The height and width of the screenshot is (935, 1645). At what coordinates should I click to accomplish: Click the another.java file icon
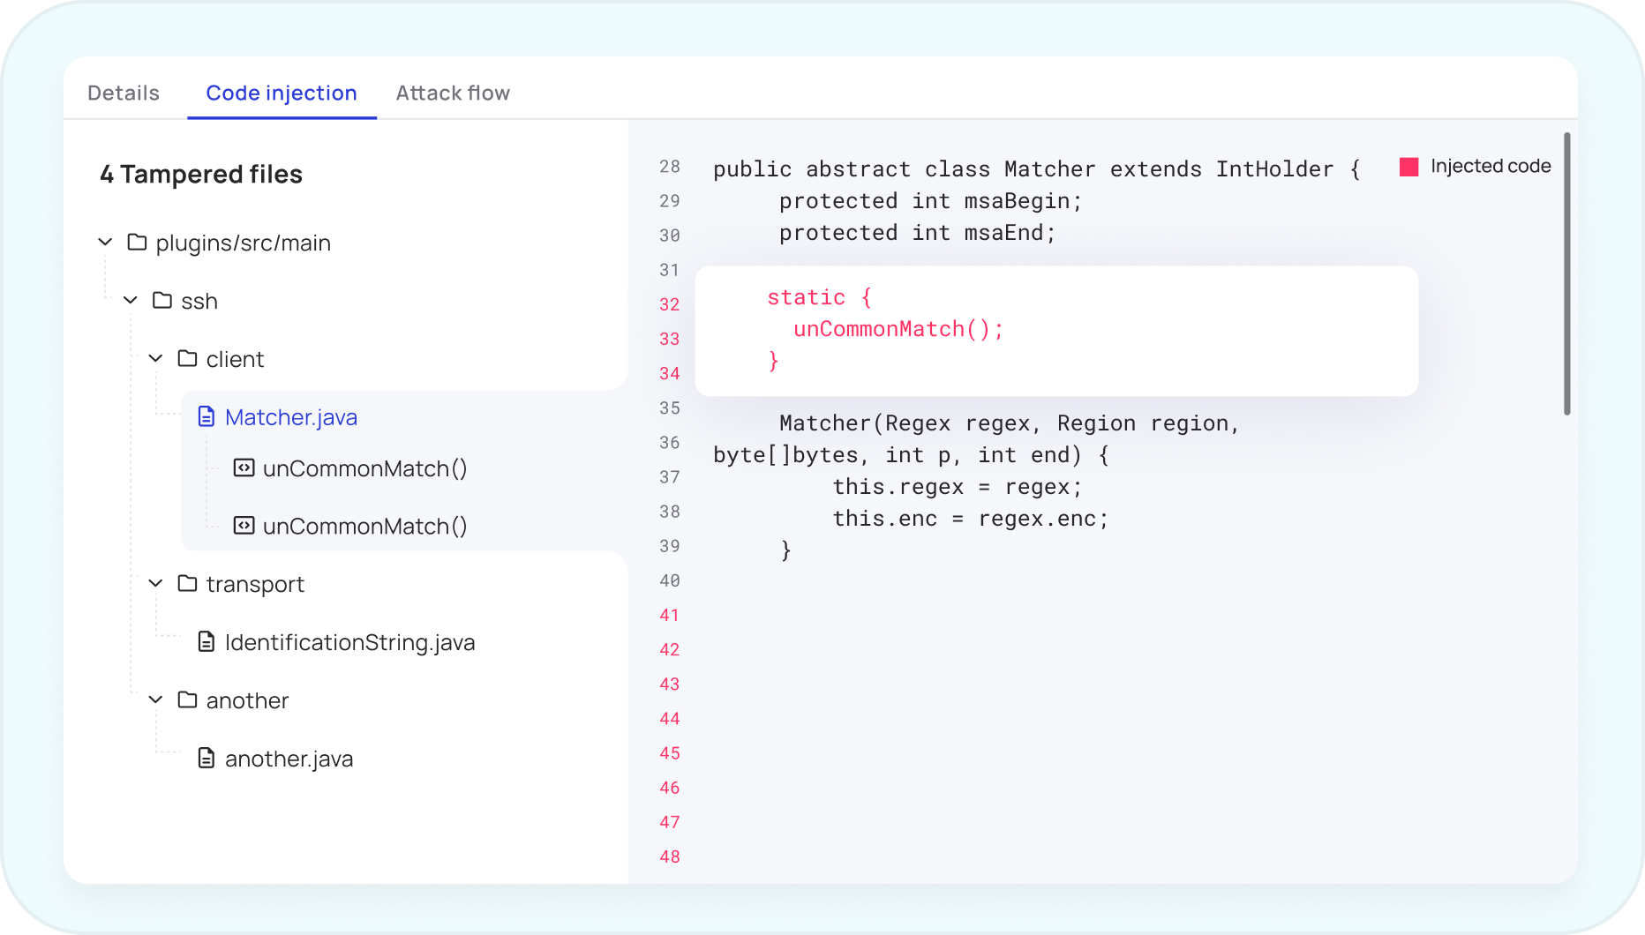click(207, 758)
